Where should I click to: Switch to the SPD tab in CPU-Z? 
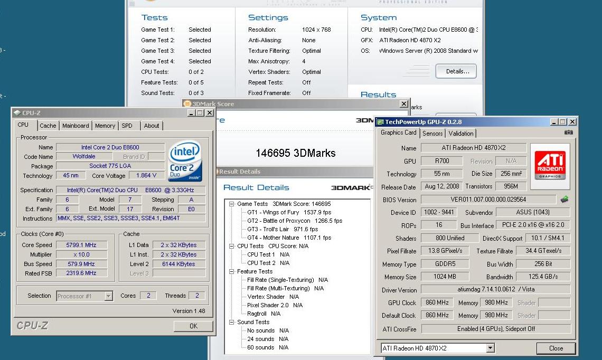click(127, 126)
